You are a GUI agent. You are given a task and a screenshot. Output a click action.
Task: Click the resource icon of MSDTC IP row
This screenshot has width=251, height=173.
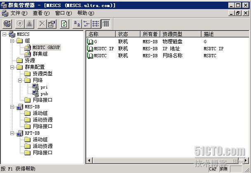(x=90, y=49)
